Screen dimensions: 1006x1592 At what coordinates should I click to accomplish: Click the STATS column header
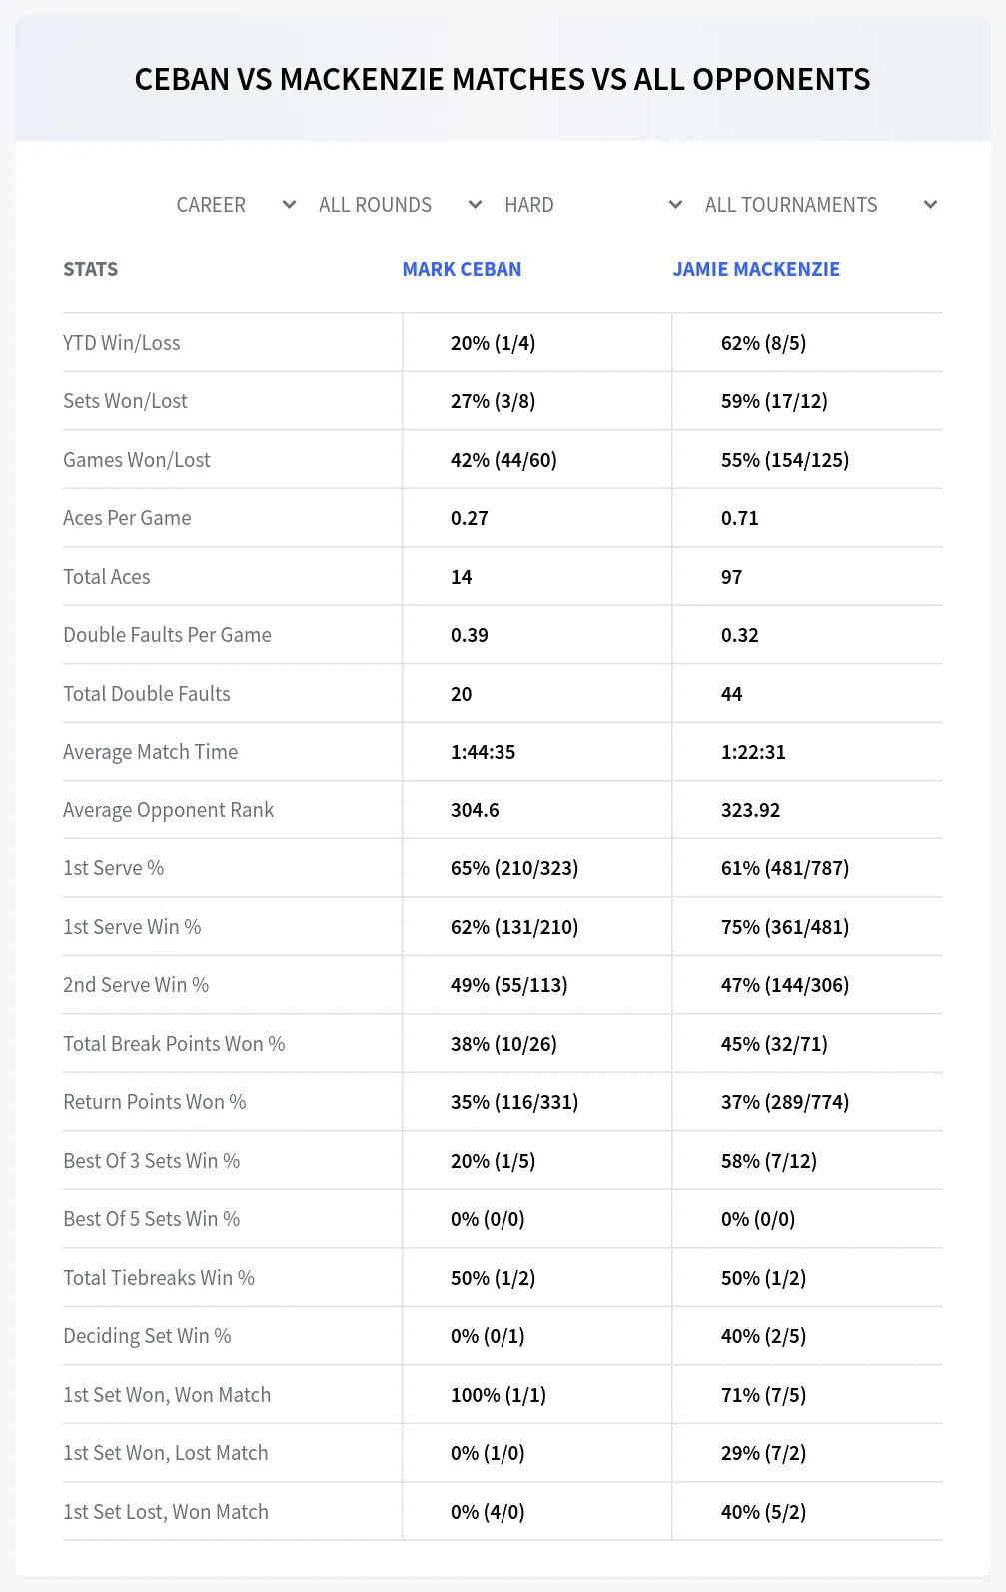[x=91, y=269]
